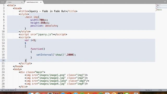Switch to the fadeinfadeout.html tab
Screen dimensions: 167x94
pos(32,2)
